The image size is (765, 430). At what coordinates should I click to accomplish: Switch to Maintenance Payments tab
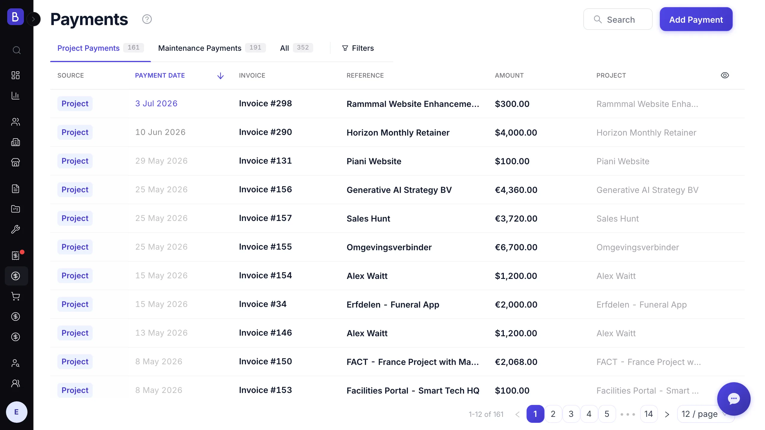212,48
